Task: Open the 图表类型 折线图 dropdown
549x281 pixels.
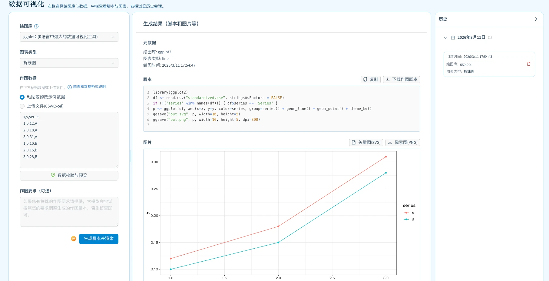Action: click(x=69, y=63)
